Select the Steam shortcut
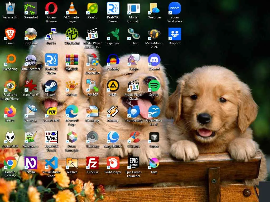Image resolution: width=270 pixels, height=202 pixels. click(x=51, y=85)
